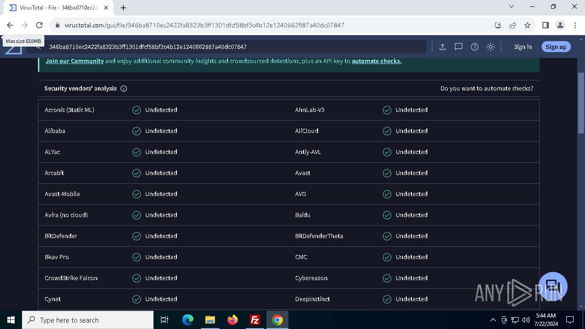Open the volume control in system tray
Screen dimensions: 585x329
pos(526,320)
